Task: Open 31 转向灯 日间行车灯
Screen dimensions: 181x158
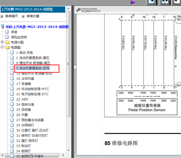Action: [32, 136]
